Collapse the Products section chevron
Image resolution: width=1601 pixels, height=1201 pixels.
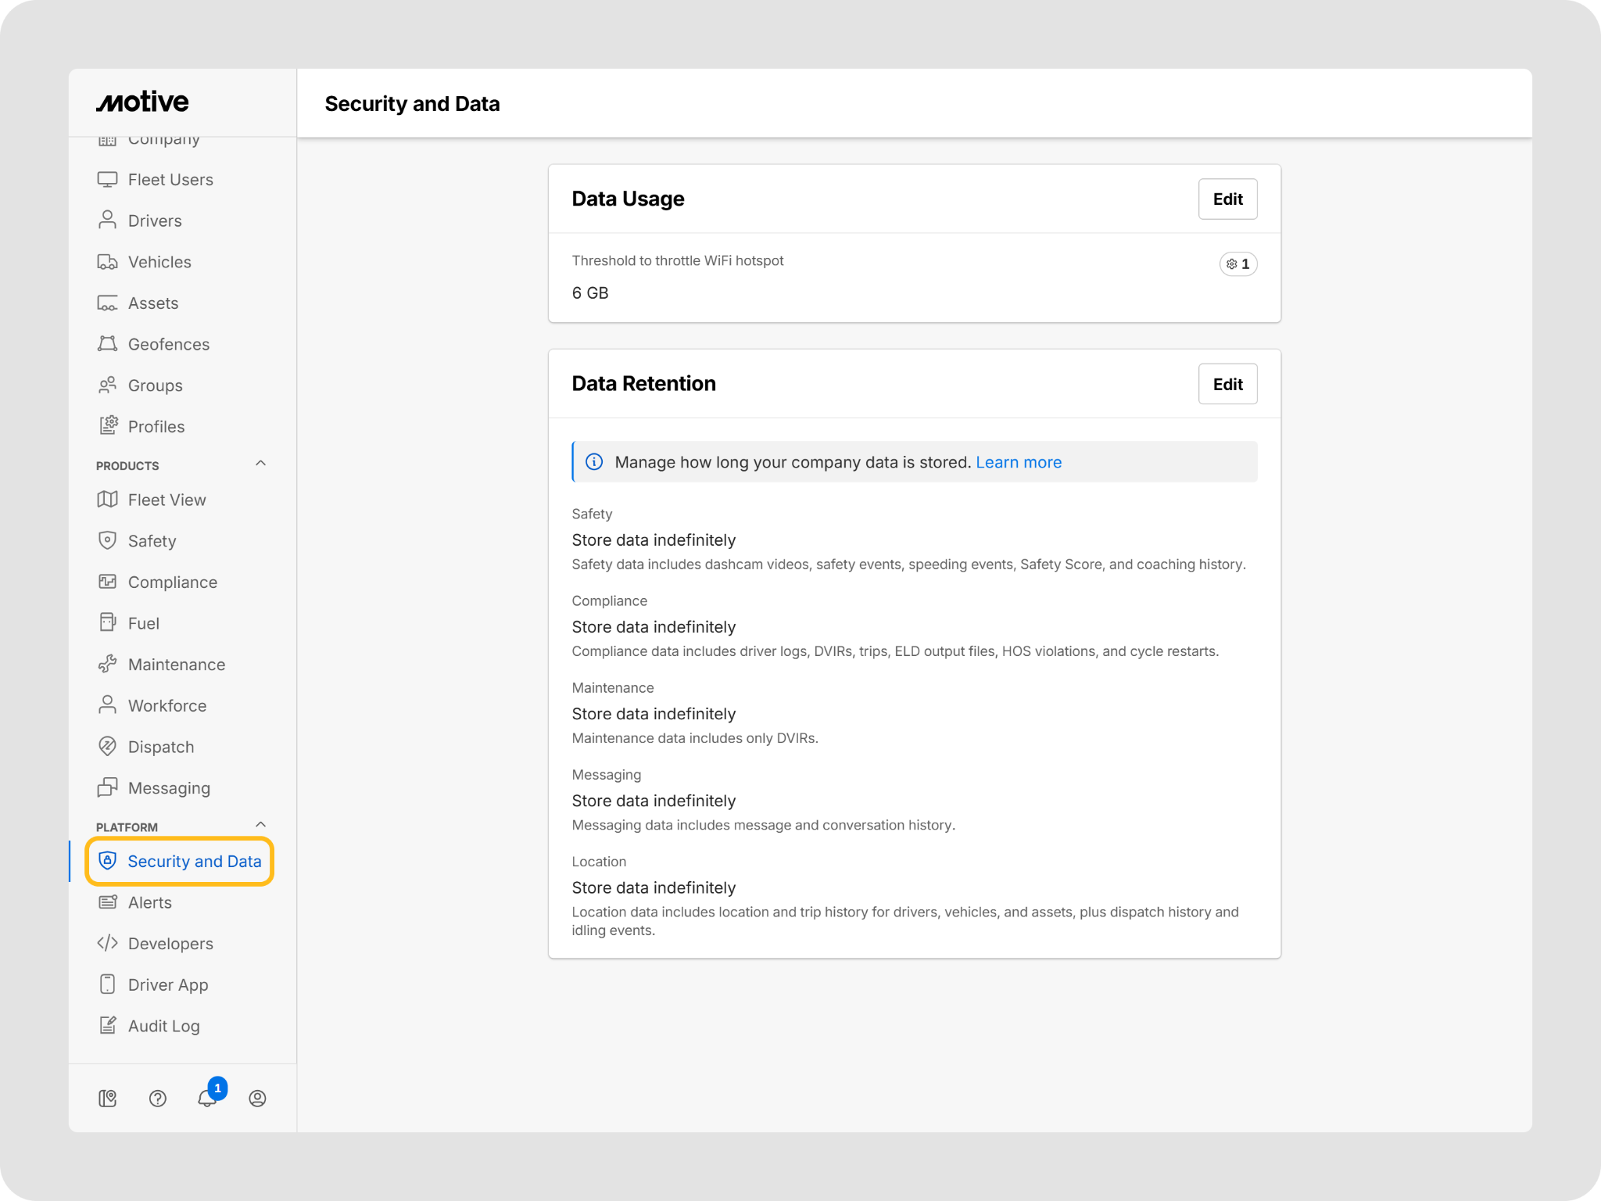(261, 464)
